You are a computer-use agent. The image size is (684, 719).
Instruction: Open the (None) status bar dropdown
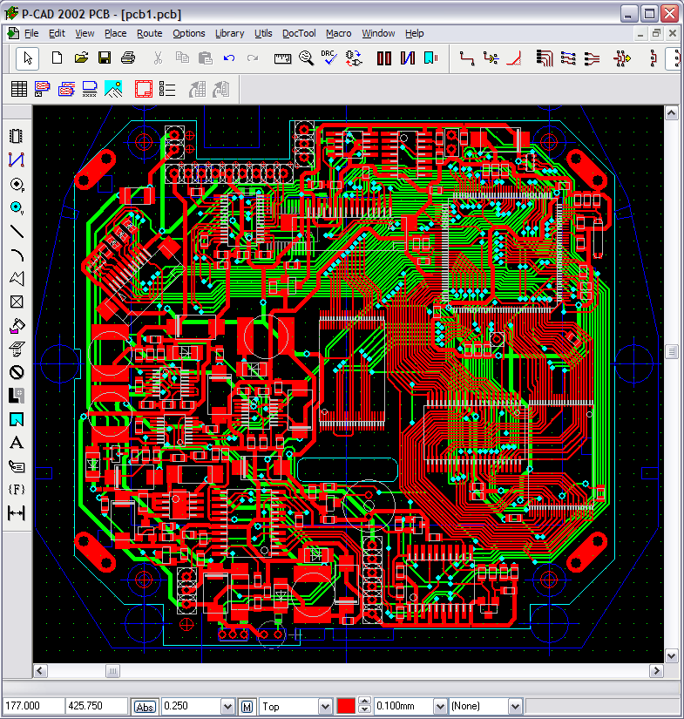(515, 707)
